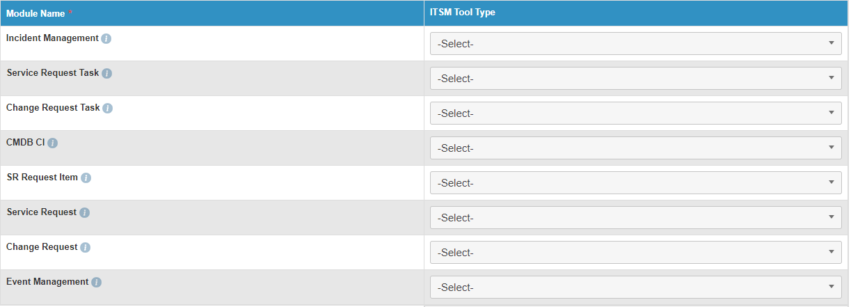Expand the SR Request Item tool type dropdown
The height and width of the screenshot is (307, 851).
point(635,183)
